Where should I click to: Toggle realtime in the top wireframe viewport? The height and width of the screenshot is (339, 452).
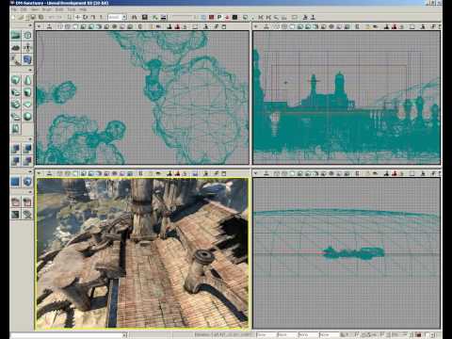pos(49,26)
